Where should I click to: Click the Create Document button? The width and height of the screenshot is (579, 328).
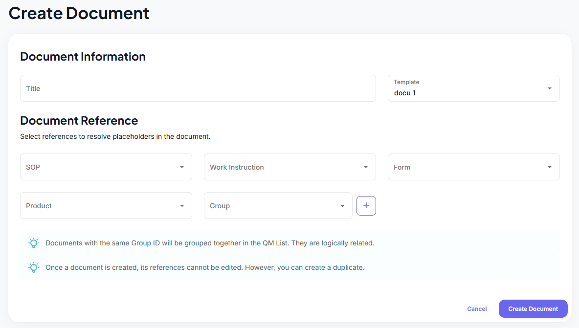click(x=533, y=308)
